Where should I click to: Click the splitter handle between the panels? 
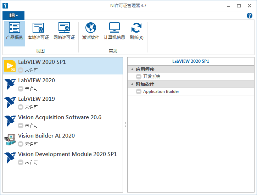125,124
